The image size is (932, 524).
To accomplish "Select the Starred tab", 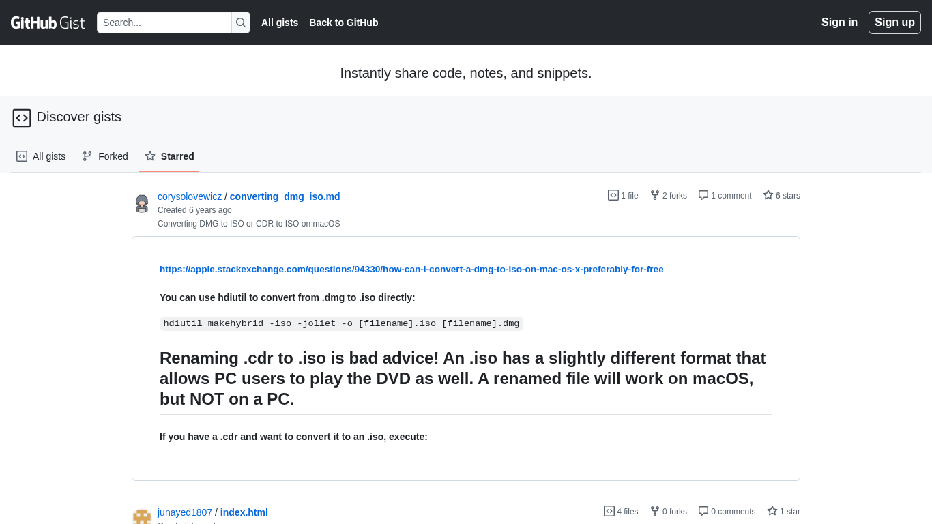I will click(169, 156).
